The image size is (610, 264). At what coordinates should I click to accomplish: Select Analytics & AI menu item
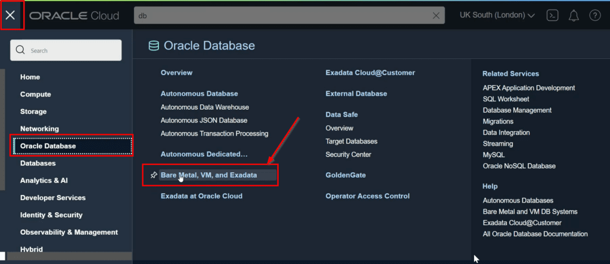click(x=44, y=181)
